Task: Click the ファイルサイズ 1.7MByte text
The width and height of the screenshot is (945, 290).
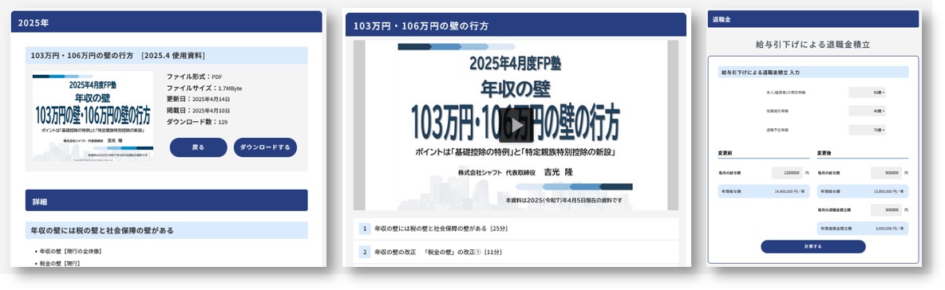Action: pyautogui.click(x=204, y=88)
